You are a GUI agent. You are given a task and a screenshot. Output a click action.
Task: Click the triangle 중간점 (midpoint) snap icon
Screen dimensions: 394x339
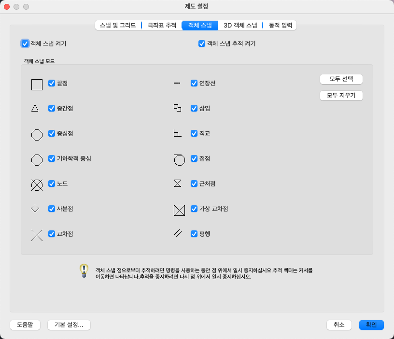(35, 108)
